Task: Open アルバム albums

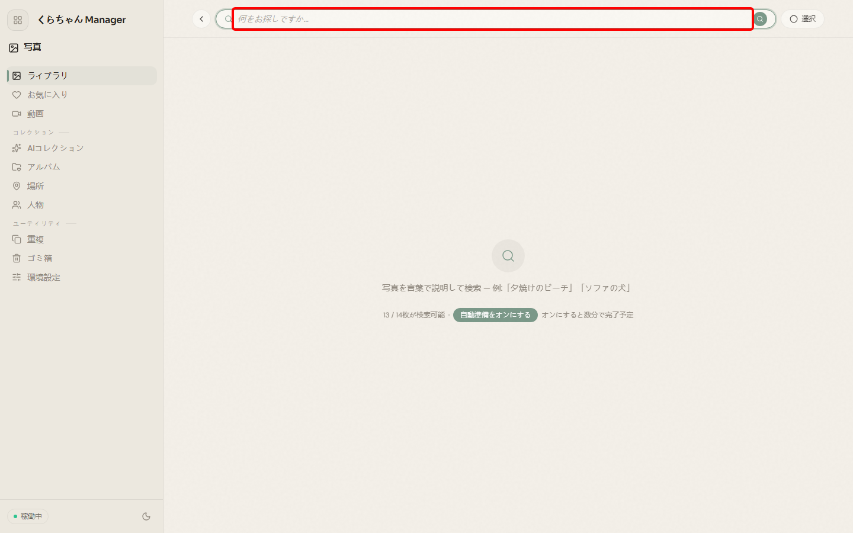Action: 82,167
